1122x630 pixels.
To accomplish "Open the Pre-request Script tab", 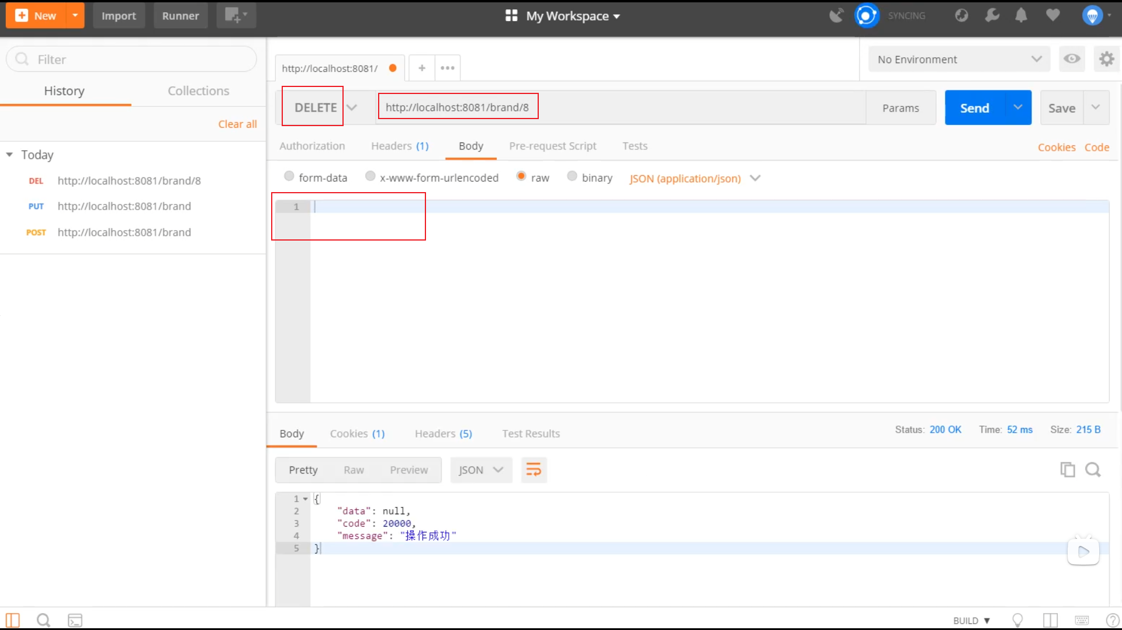I will (553, 146).
